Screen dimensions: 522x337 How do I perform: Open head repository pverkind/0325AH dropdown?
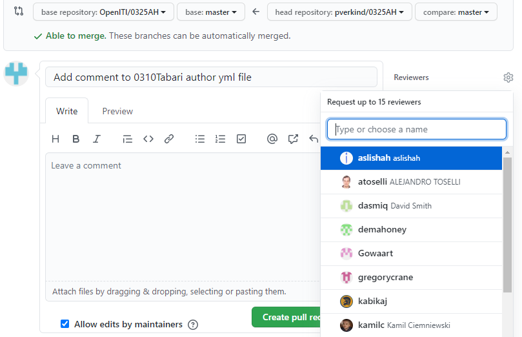click(339, 12)
